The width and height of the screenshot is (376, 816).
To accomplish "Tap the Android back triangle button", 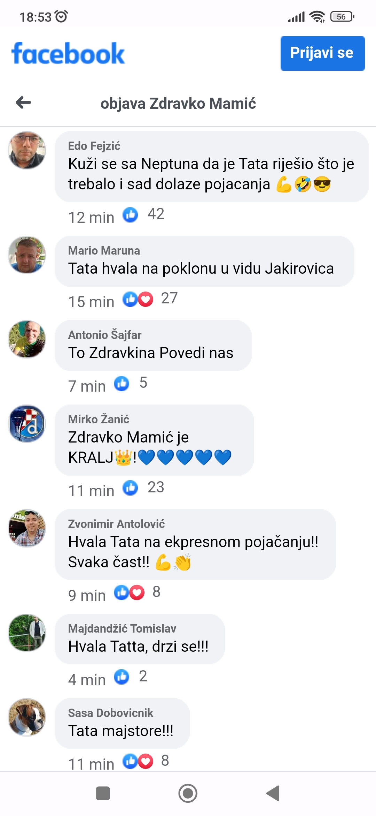I will coord(273,794).
